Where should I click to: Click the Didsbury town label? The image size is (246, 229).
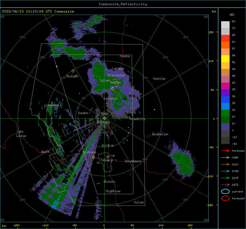pyautogui.click(x=103, y=122)
